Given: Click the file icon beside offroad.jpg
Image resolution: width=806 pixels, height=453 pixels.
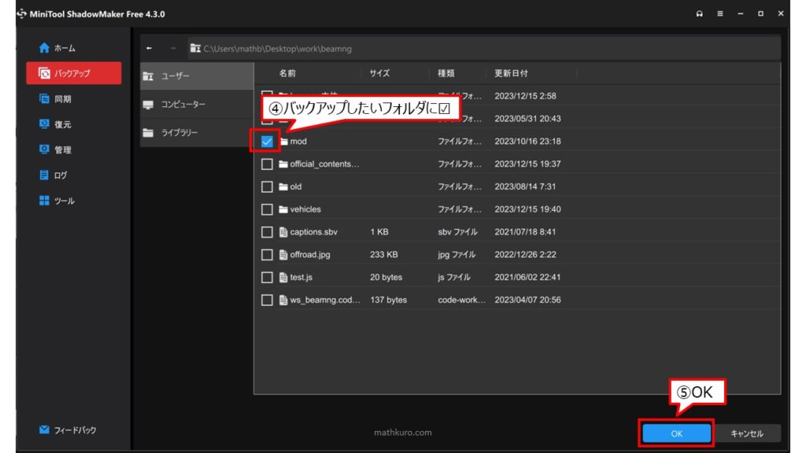Looking at the screenshot, I should 283,255.
